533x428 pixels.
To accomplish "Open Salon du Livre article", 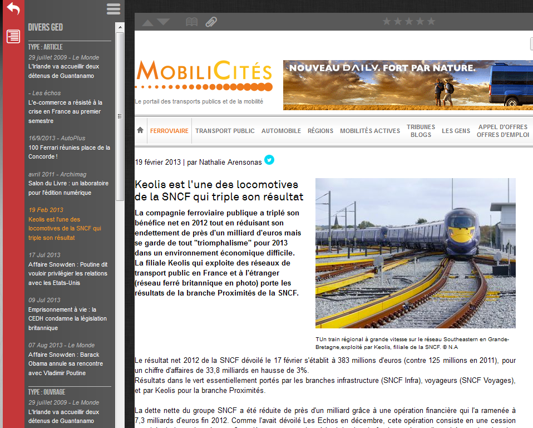I will click(68, 188).
